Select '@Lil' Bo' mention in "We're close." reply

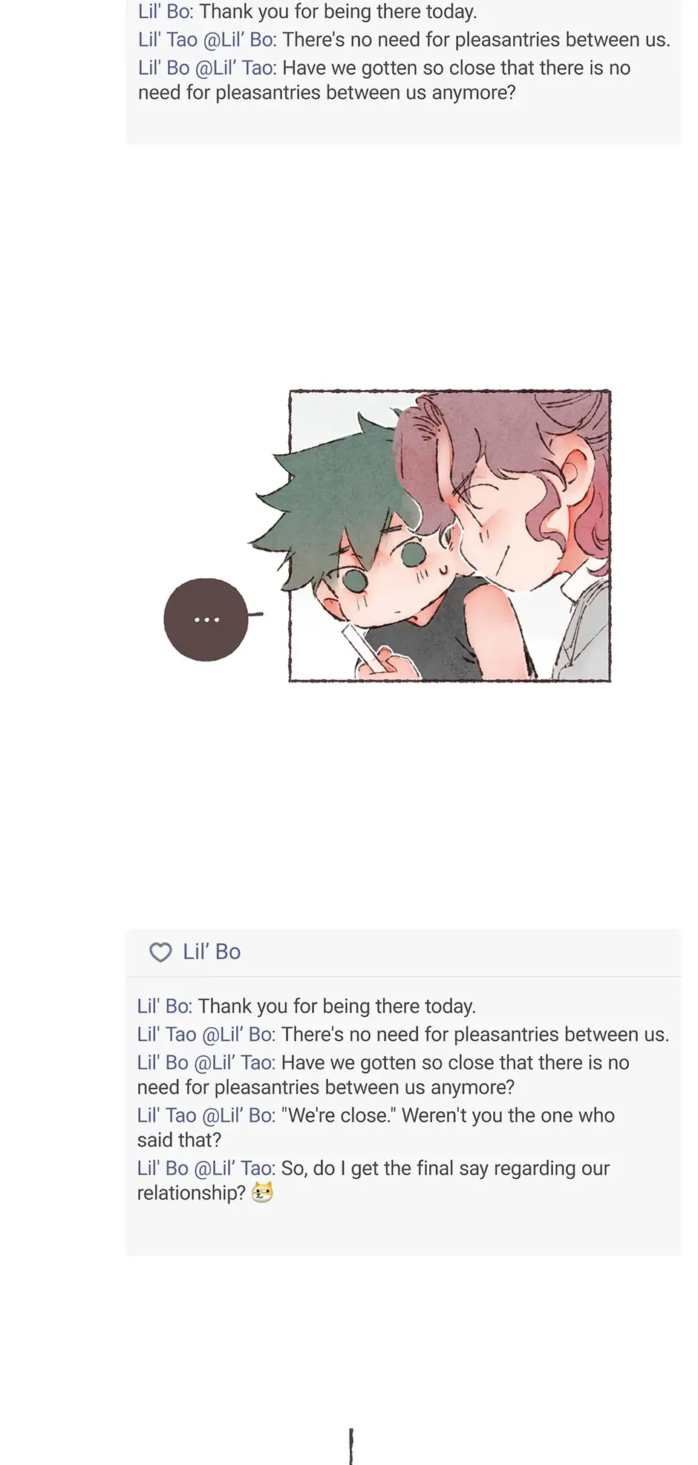[239, 1116]
